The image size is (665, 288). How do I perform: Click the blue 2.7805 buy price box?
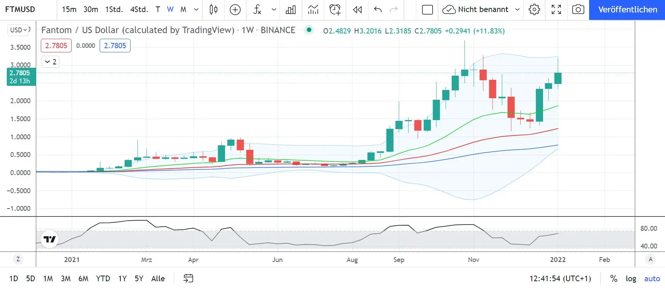pos(115,46)
